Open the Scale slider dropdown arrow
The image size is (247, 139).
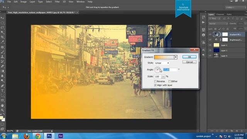pyautogui.click(x=163, y=76)
